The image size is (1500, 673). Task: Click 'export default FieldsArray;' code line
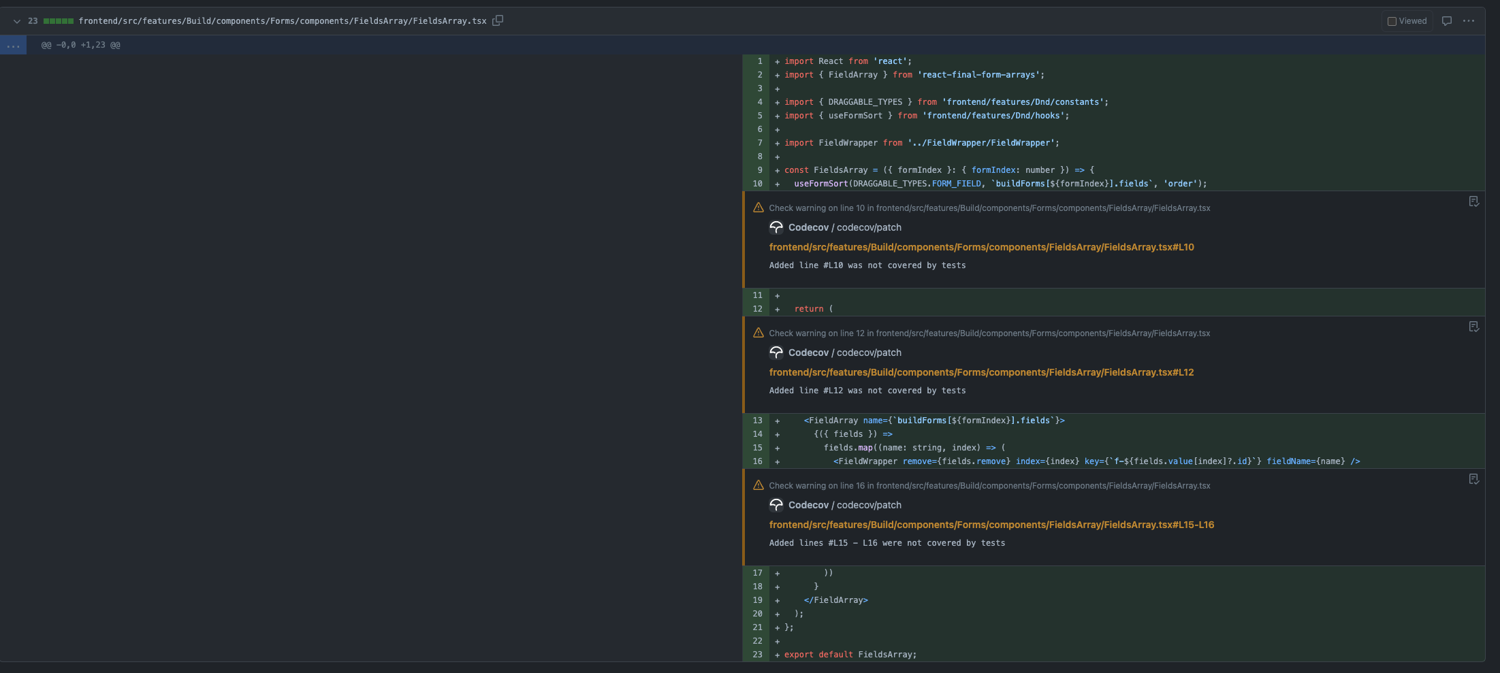point(850,655)
